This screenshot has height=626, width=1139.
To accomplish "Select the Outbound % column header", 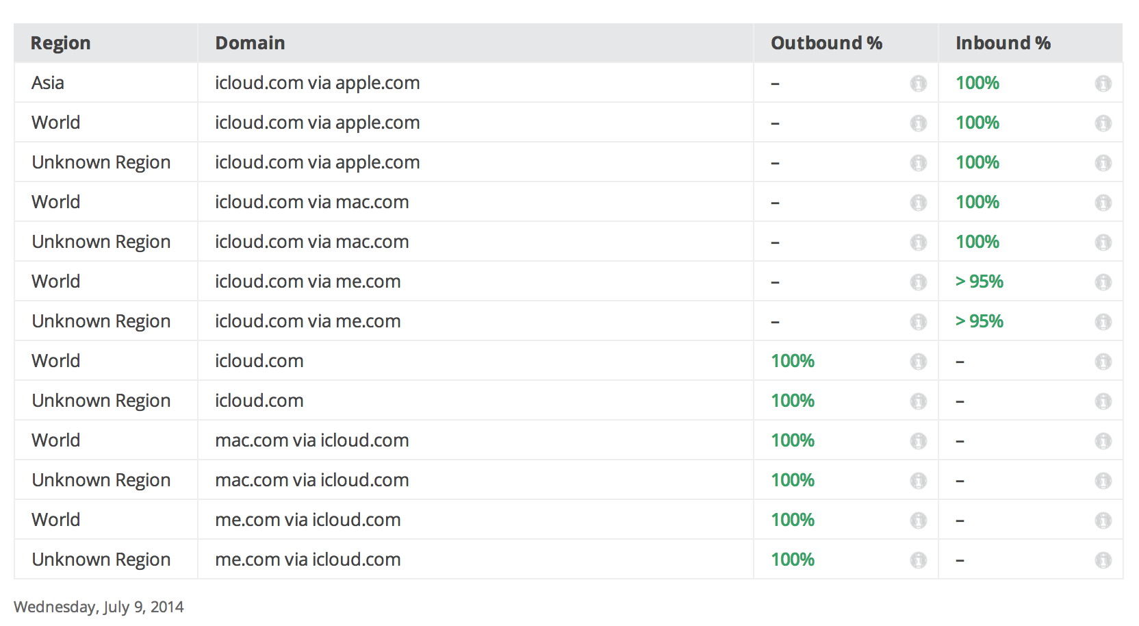I will point(826,43).
